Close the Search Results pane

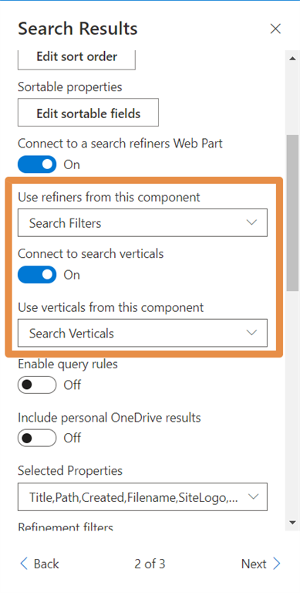[275, 29]
